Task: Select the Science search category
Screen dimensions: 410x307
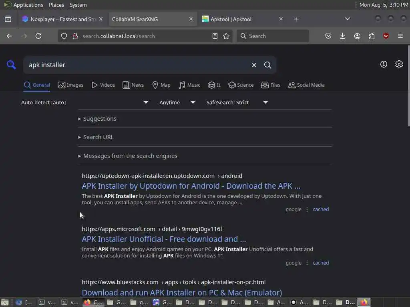Action: tap(241, 85)
